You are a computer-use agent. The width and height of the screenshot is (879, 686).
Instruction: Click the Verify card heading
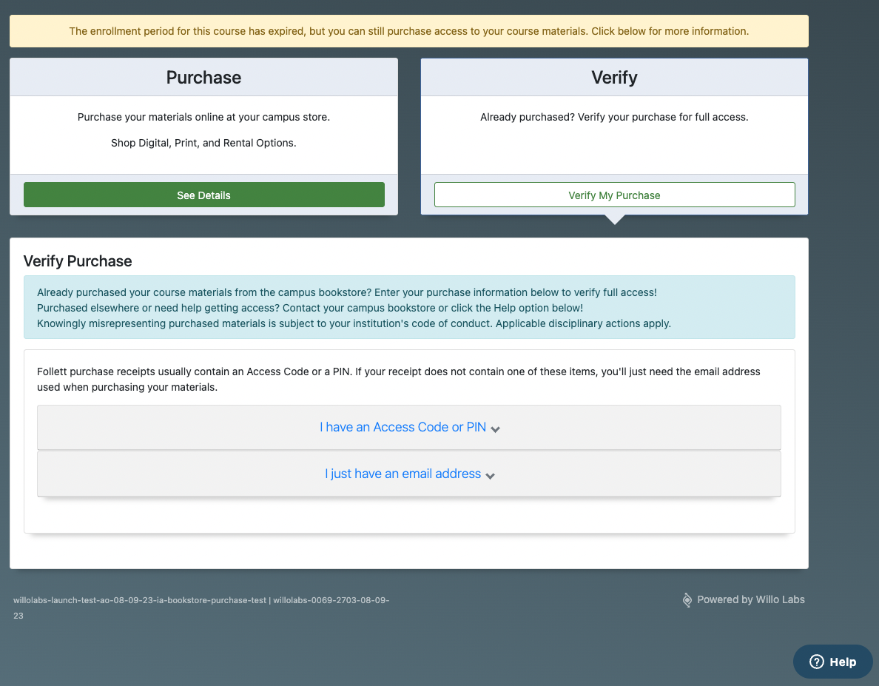tap(614, 78)
